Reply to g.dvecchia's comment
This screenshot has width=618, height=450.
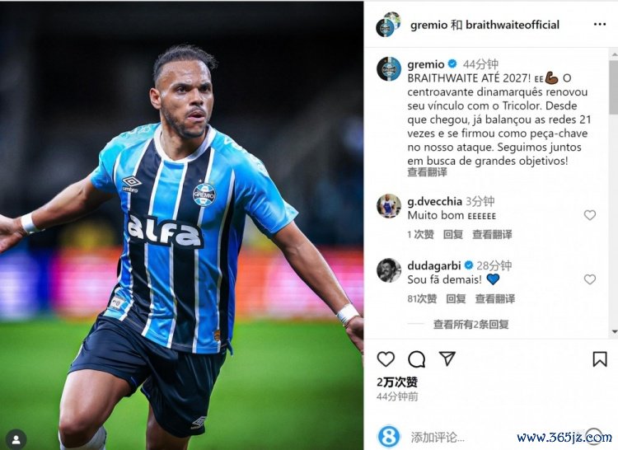(x=453, y=234)
